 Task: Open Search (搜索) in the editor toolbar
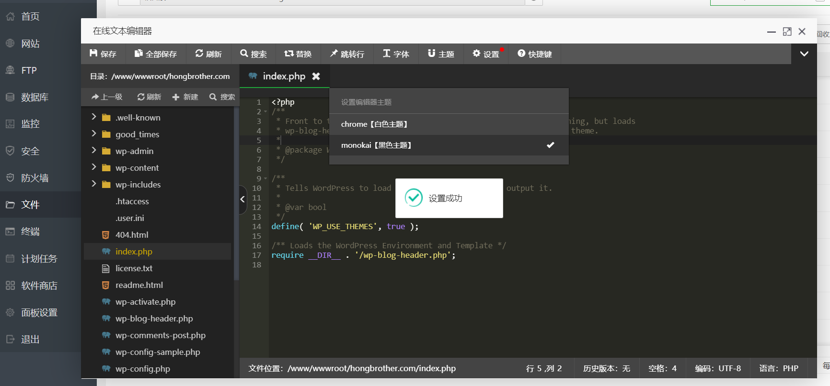(x=254, y=54)
